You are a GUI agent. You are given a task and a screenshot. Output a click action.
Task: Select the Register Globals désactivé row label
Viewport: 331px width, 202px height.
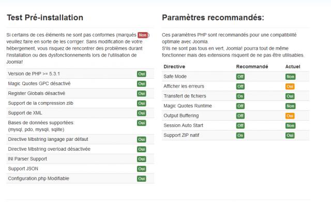click(37, 93)
